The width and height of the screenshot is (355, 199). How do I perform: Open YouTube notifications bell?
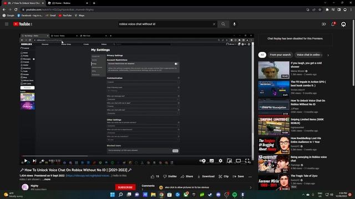tap(333, 24)
